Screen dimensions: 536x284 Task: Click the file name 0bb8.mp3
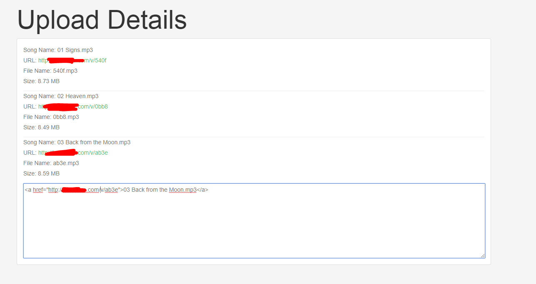click(x=66, y=117)
